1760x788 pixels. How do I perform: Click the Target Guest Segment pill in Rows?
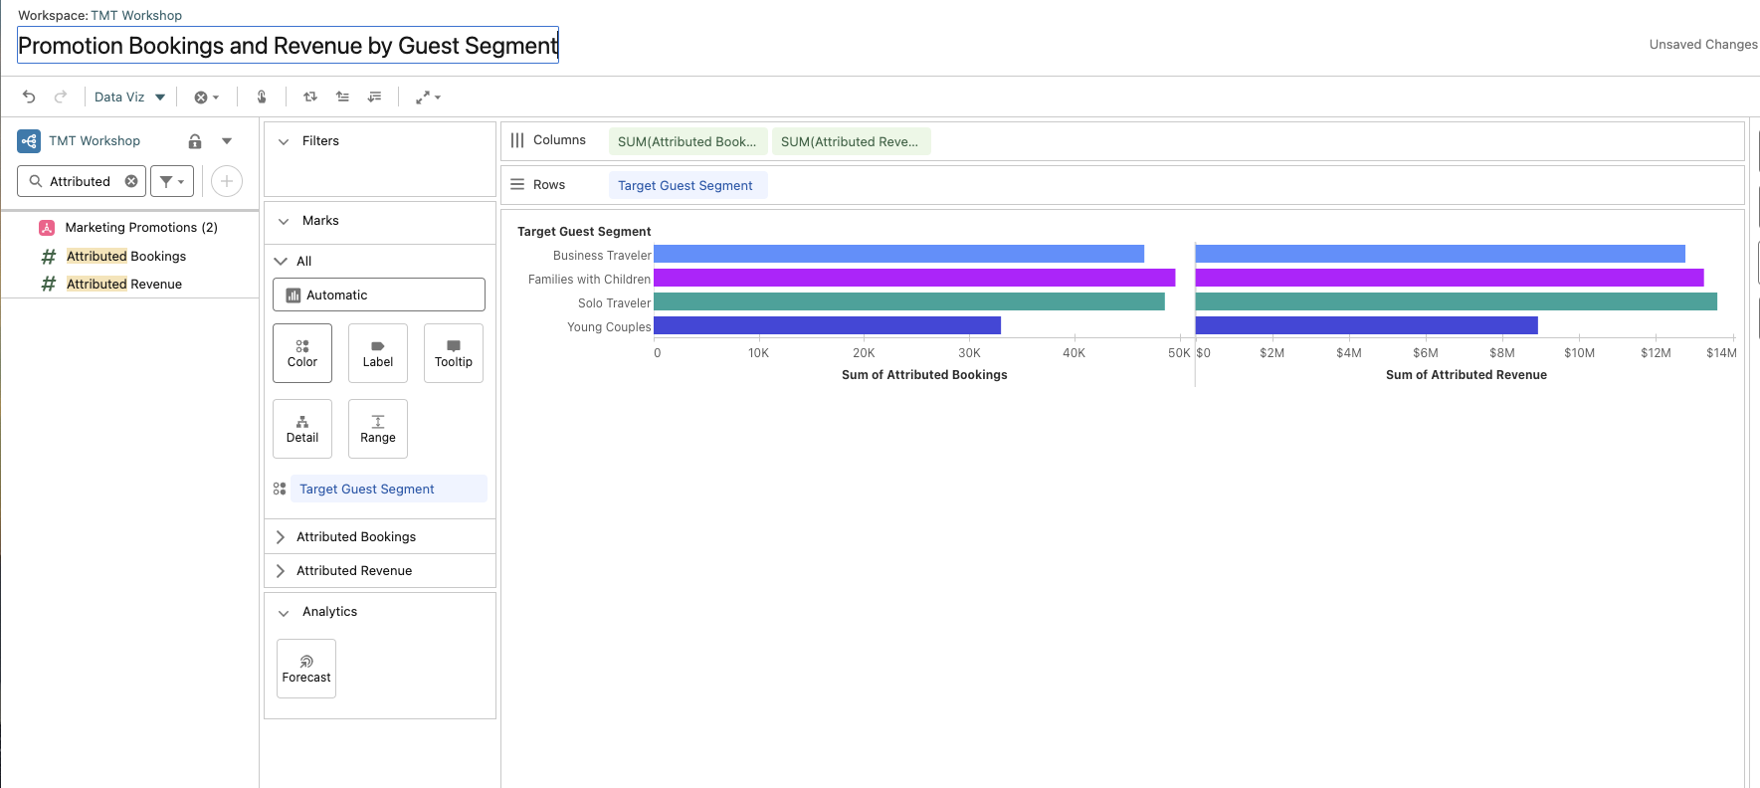(685, 185)
